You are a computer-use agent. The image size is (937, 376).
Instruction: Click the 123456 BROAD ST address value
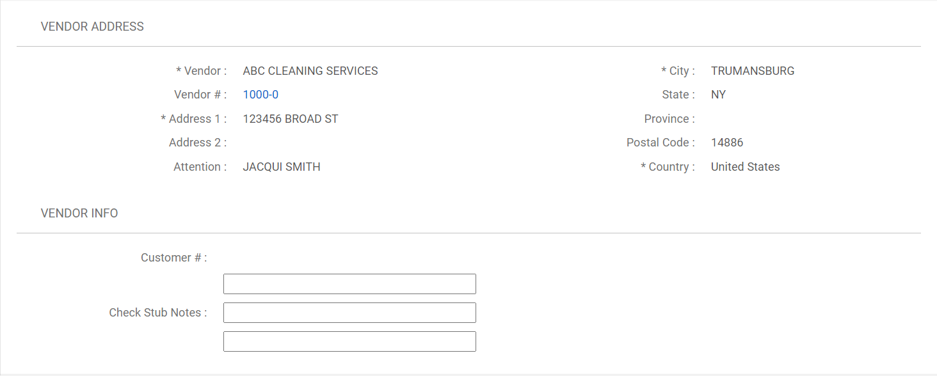(x=291, y=119)
